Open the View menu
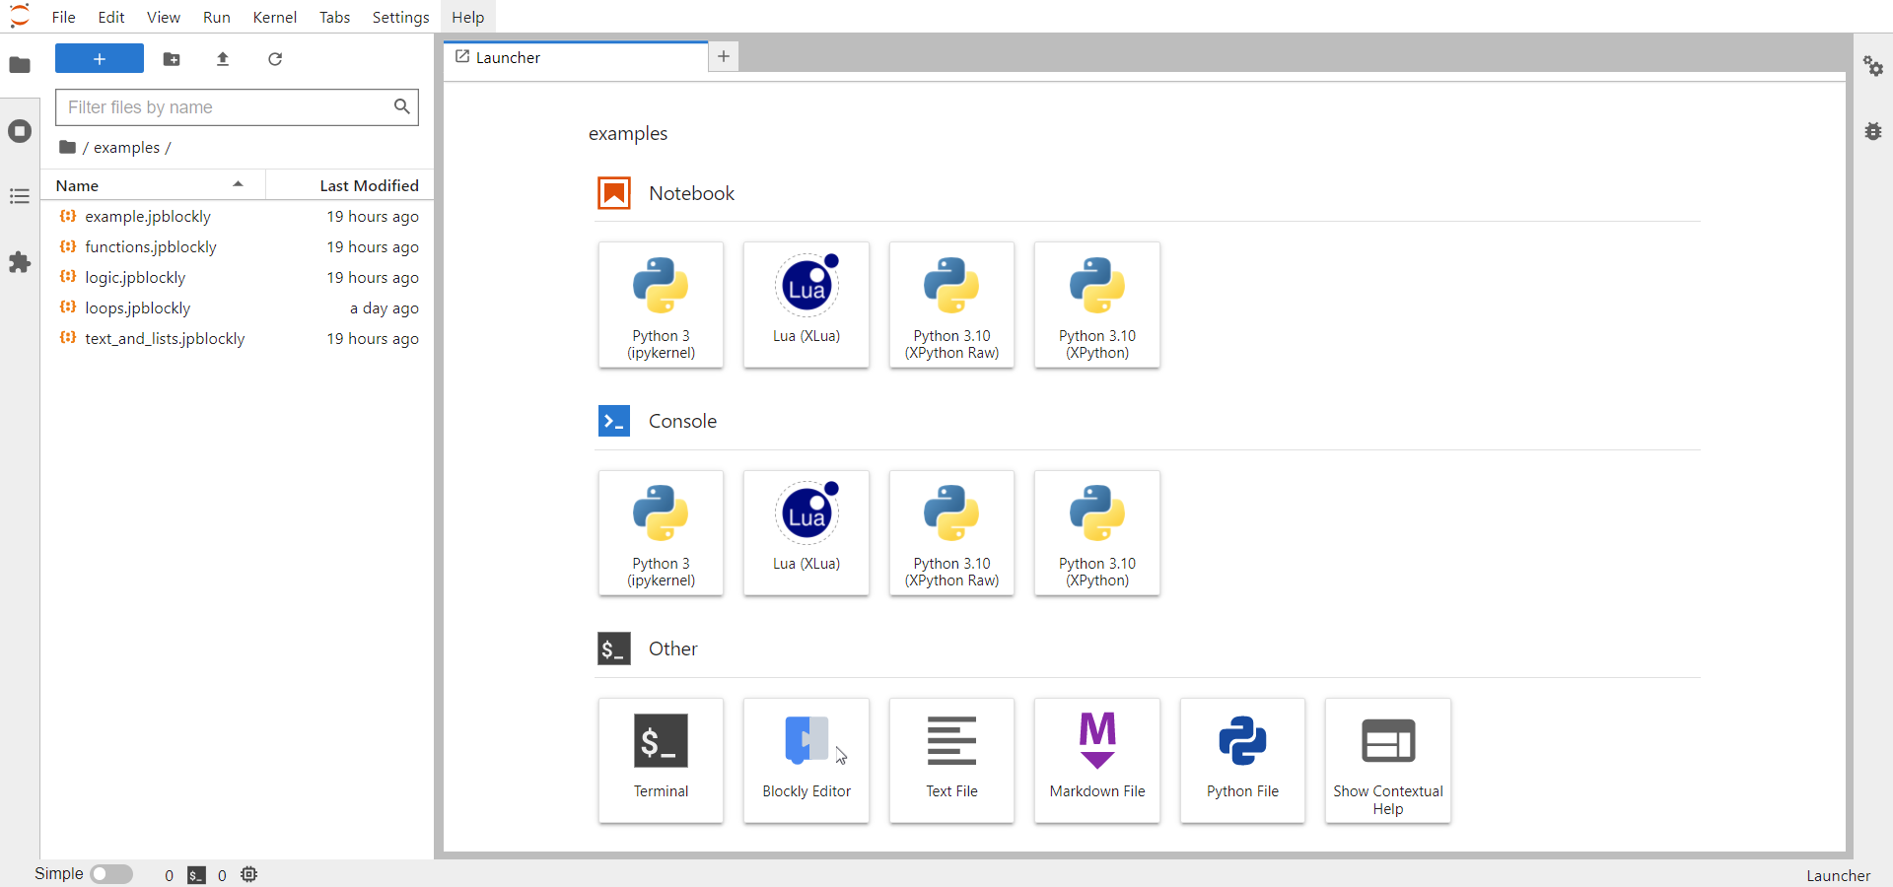1893x887 pixels. (164, 17)
